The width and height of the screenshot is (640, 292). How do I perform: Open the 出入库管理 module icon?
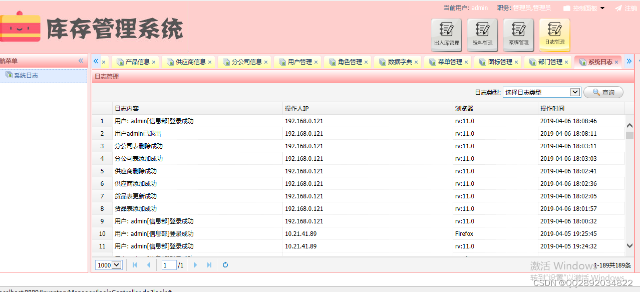(446, 34)
